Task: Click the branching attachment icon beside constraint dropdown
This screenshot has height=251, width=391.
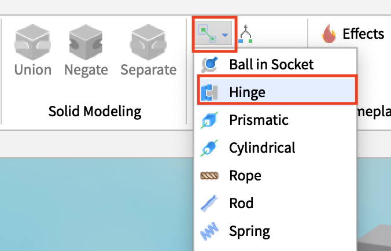Action: [x=245, y=34]
